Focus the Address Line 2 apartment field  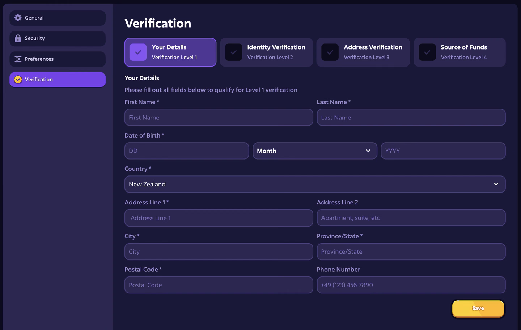pos(411,218)
